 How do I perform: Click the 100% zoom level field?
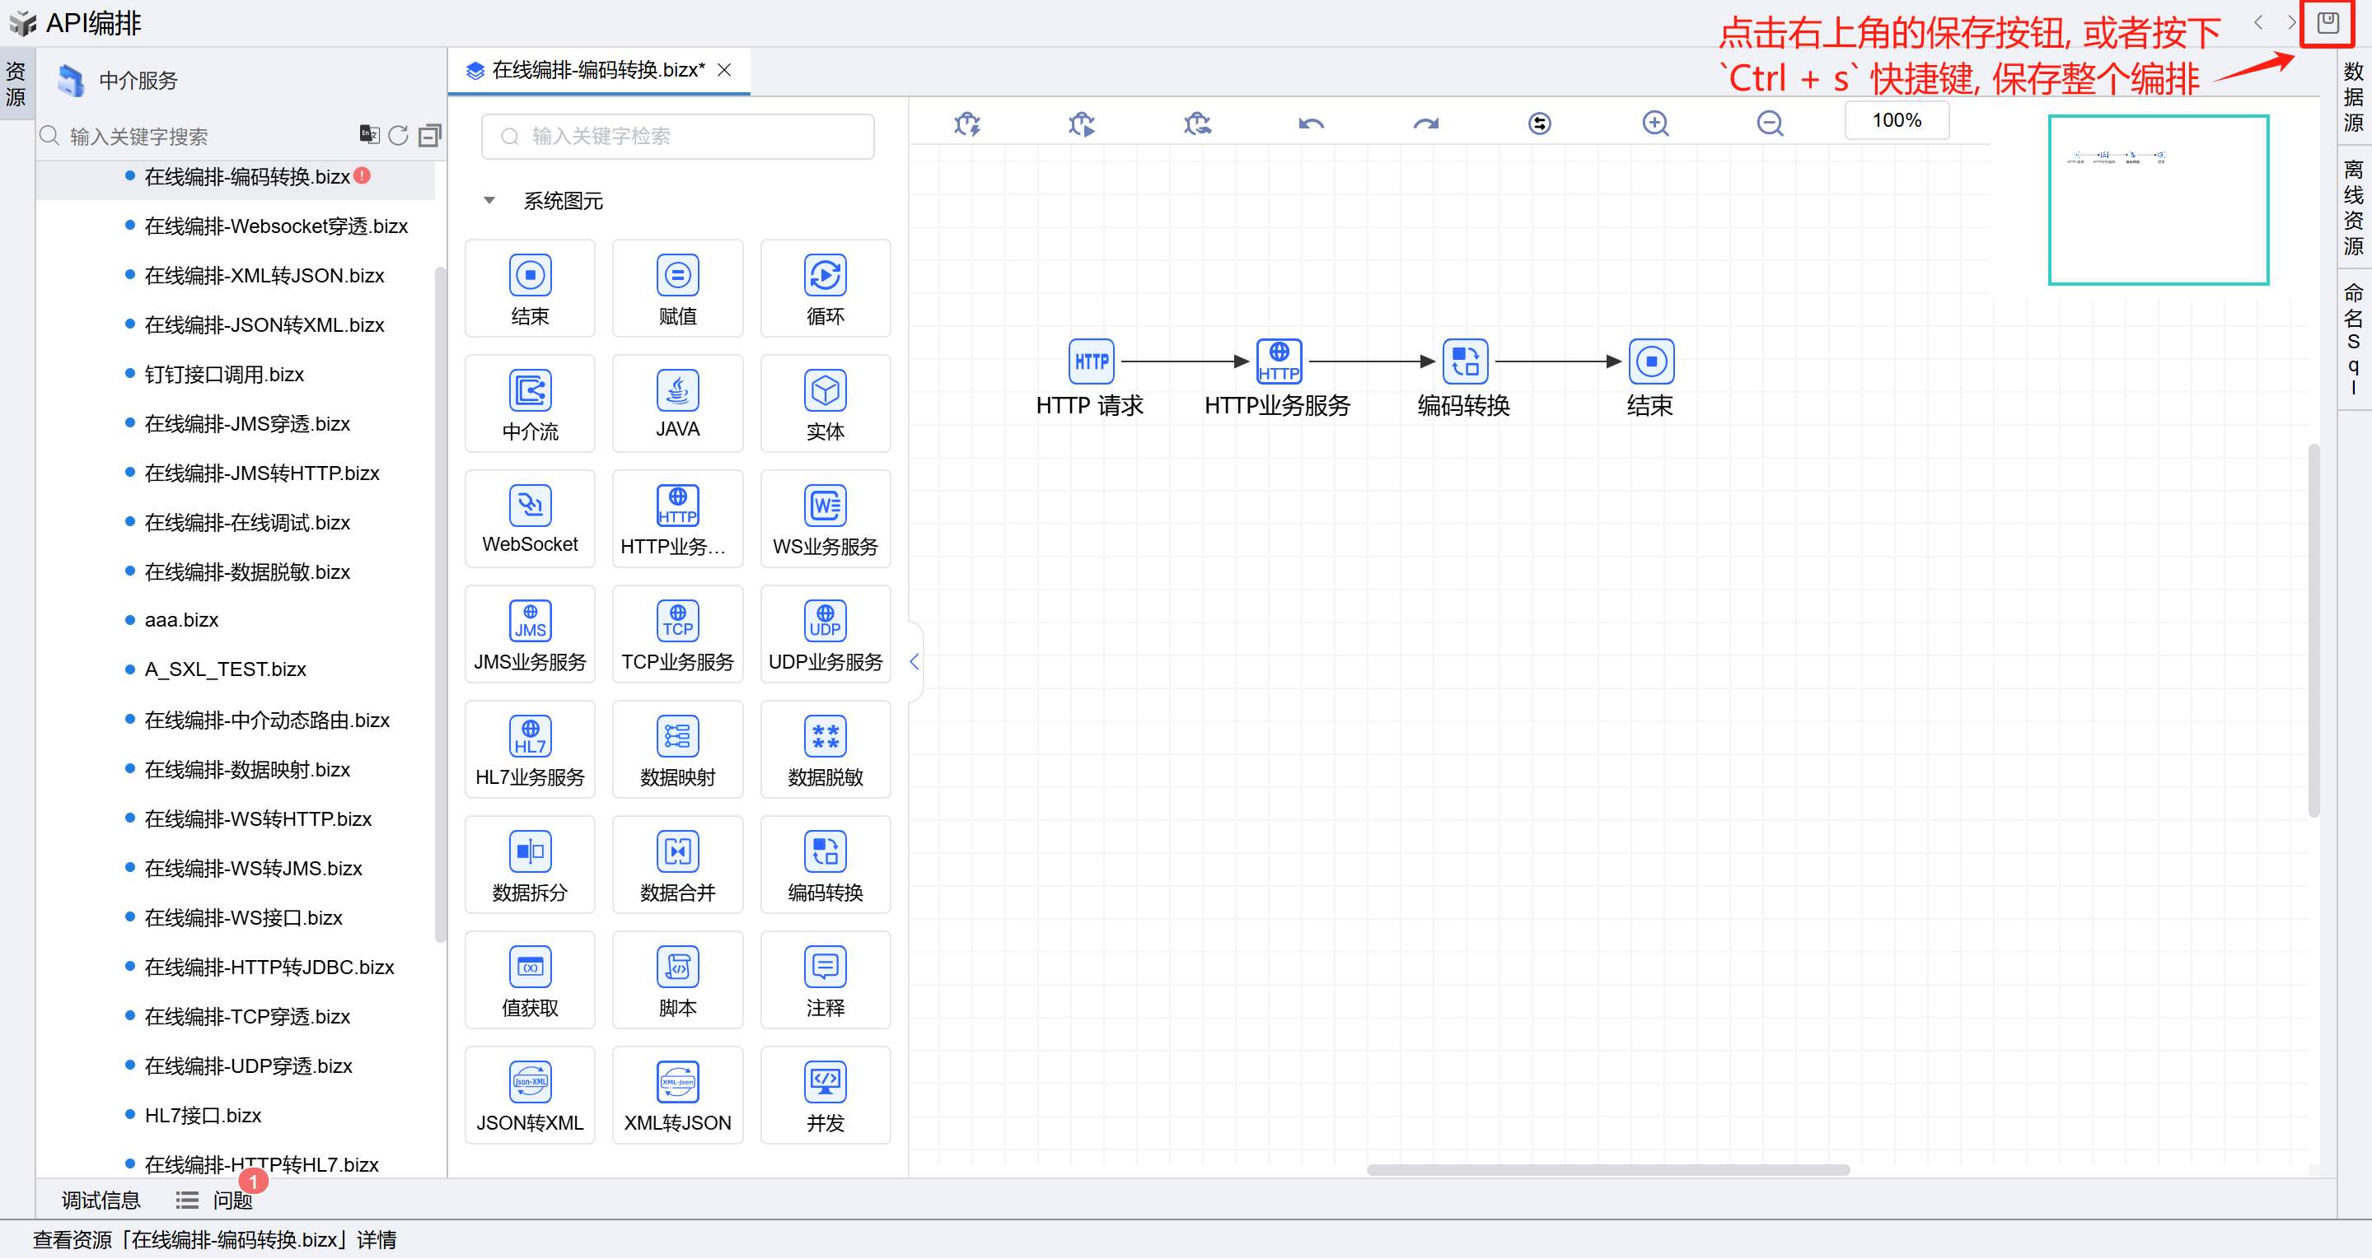pos(1896,120)
